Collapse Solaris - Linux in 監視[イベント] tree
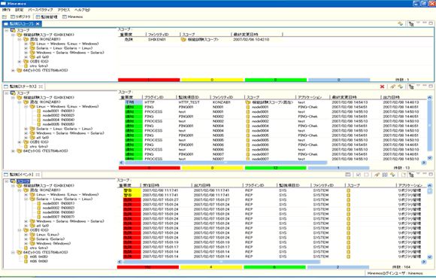This screenshot has height=280, width=436. point(26,199)
